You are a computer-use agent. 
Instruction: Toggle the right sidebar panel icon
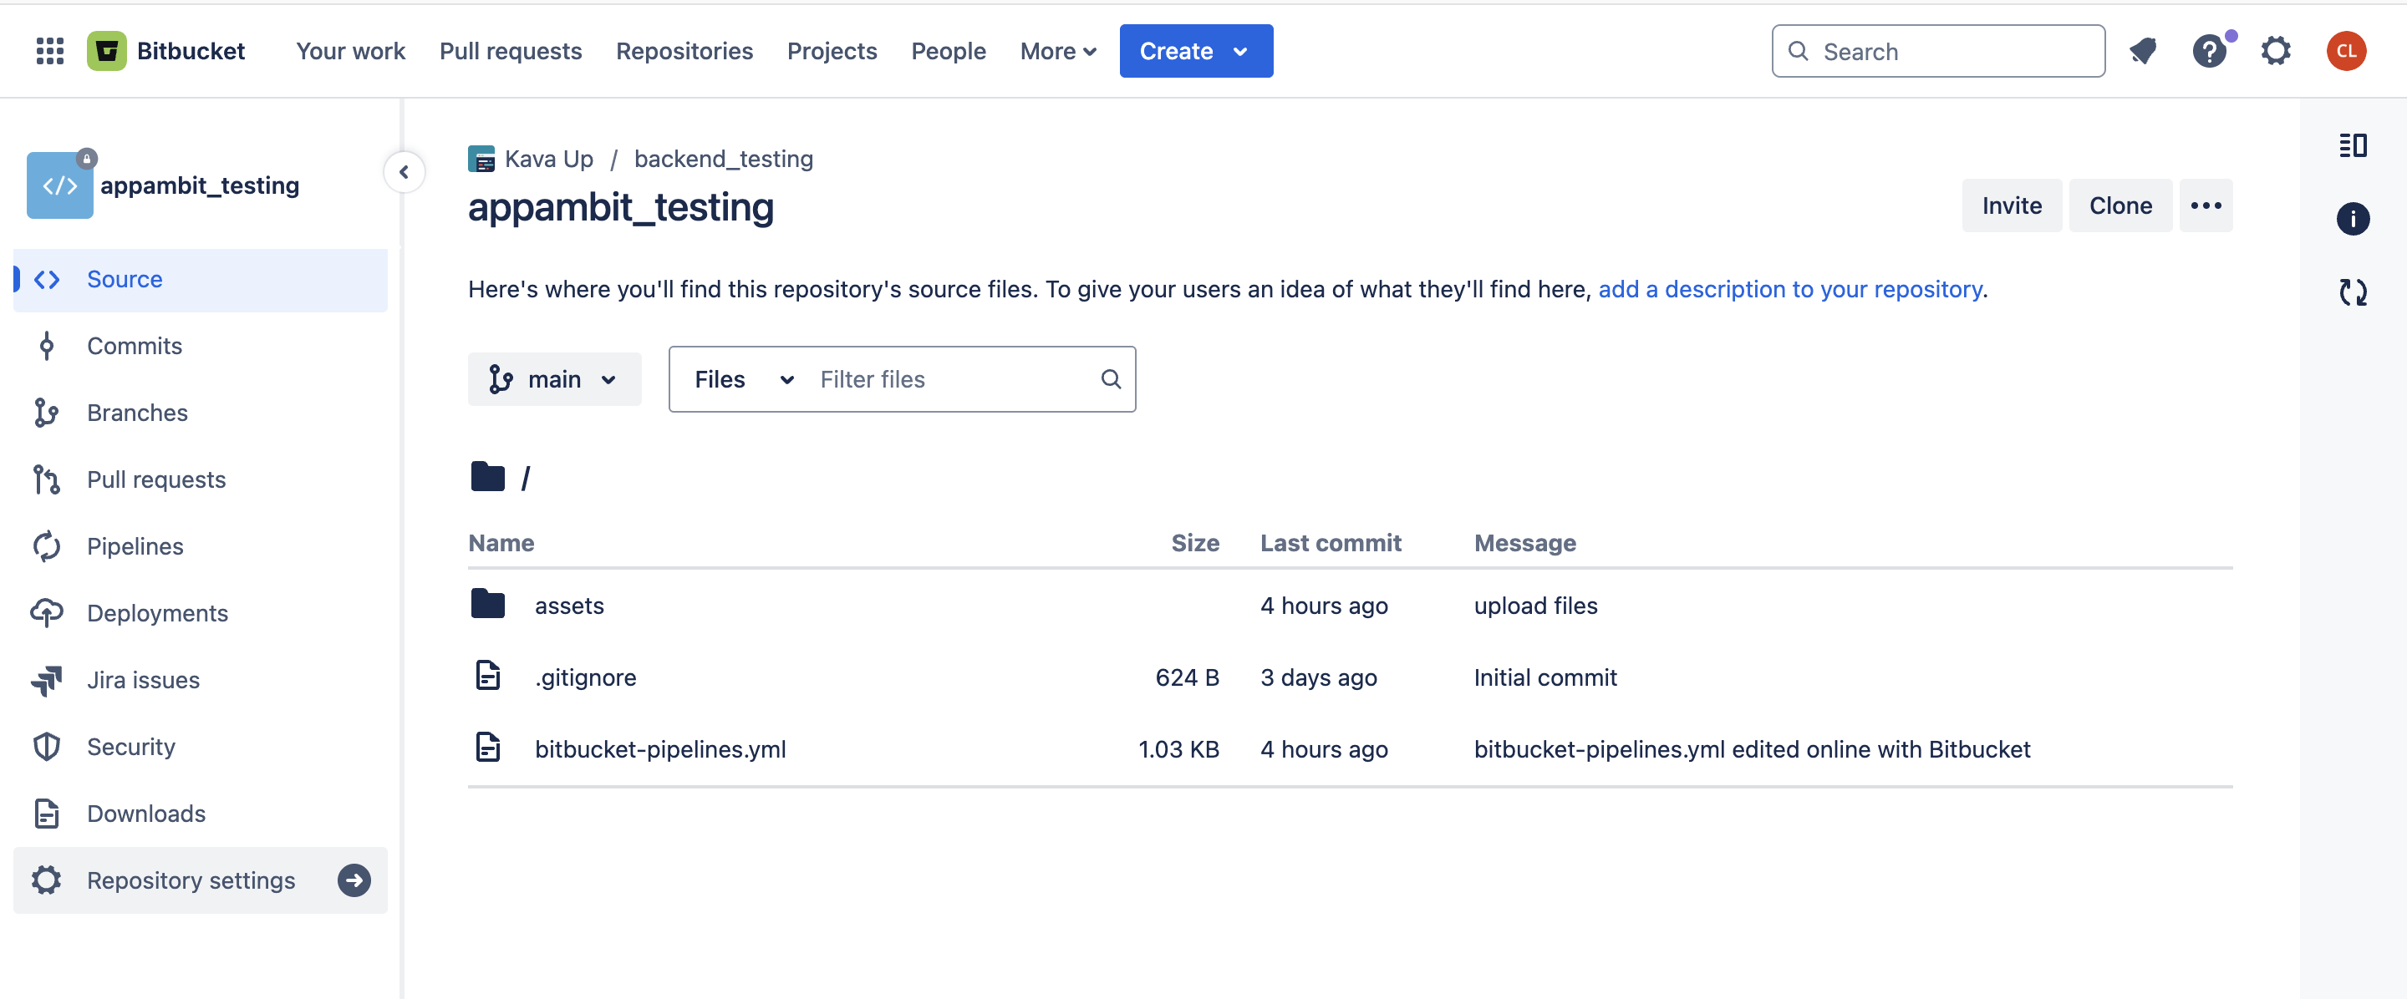[2352, 145]
